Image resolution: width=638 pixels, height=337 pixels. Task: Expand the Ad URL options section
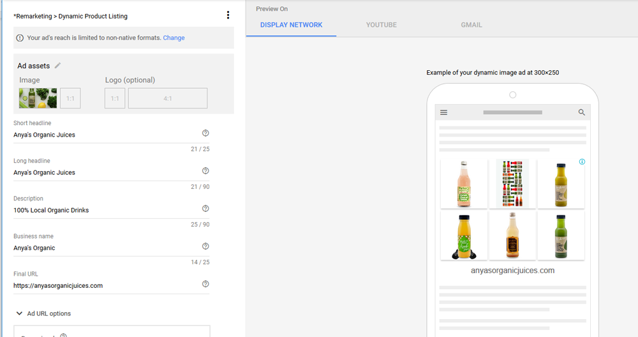pos(43,313)
